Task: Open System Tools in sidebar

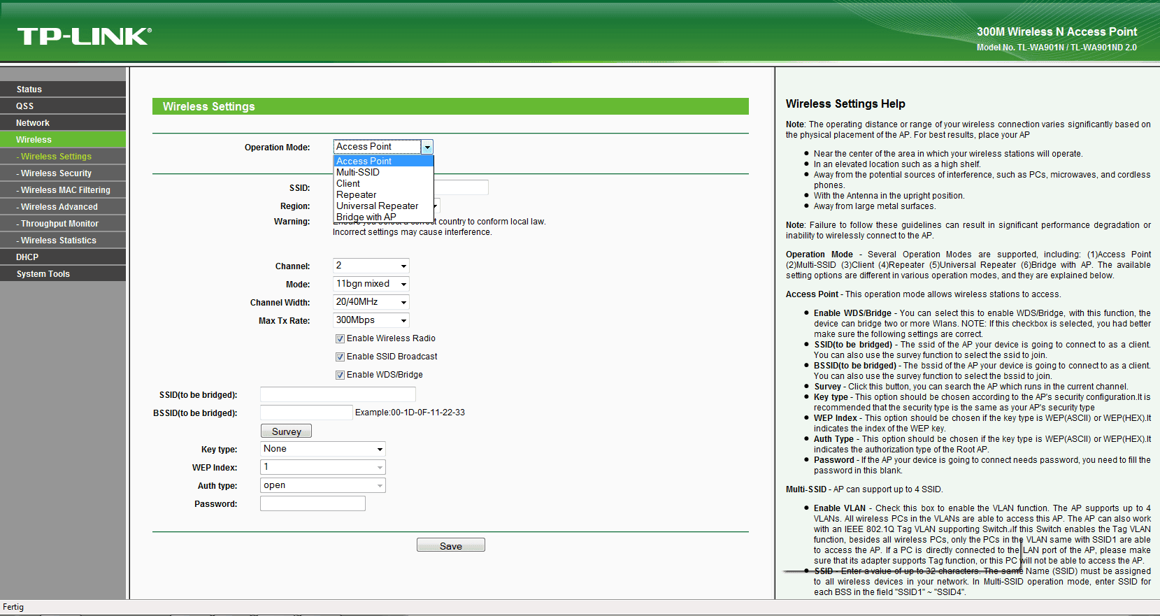Action: pyautogui.click(x=63, y=274)
